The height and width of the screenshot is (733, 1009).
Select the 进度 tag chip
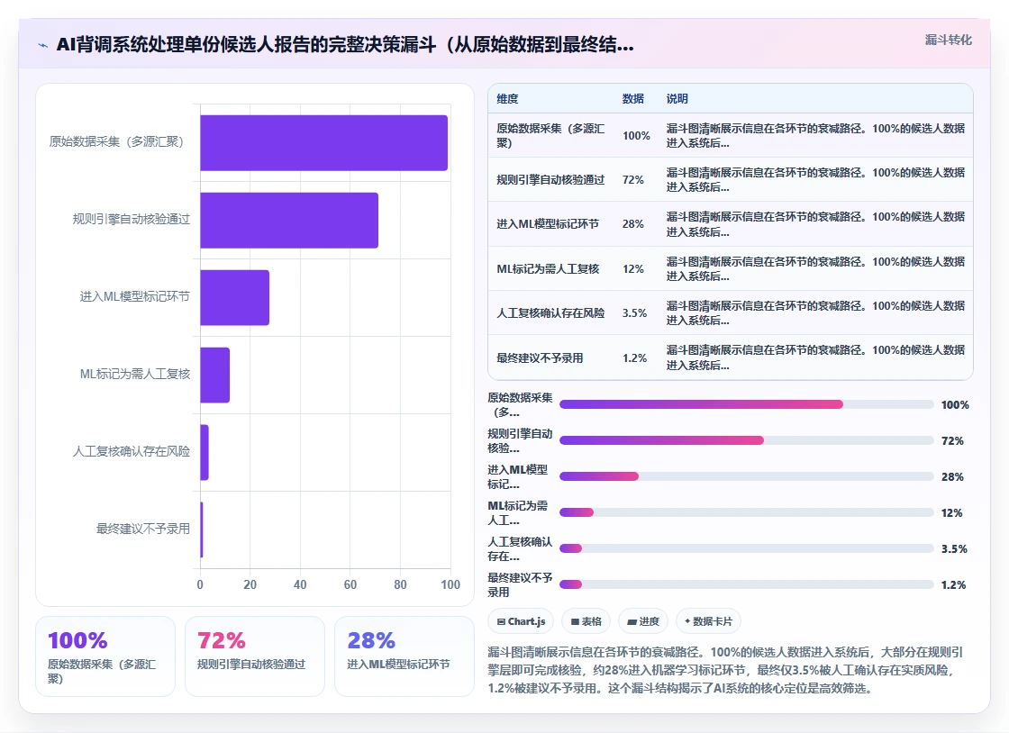(643, 621)
